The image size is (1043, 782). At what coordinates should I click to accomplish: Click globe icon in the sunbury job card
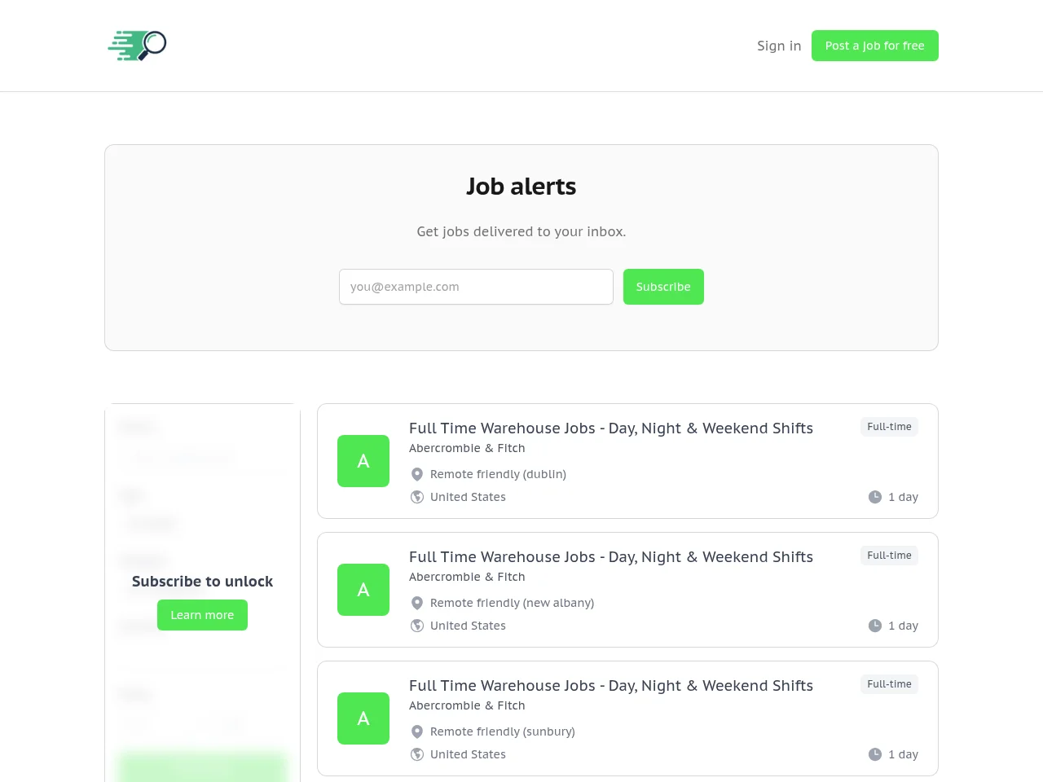point(417,754)
